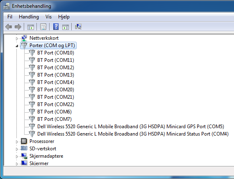The height and width of the screenshot is (179, 234).
Task: Select BT Port (COM10) device
Action: click(x=55, y=53)
